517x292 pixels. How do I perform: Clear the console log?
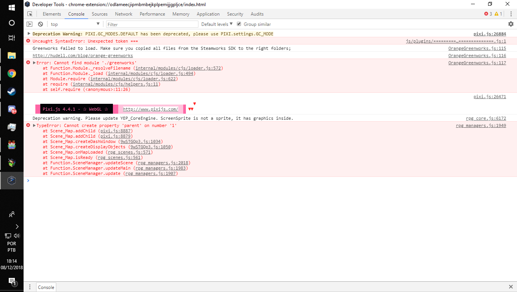[40, 24]
